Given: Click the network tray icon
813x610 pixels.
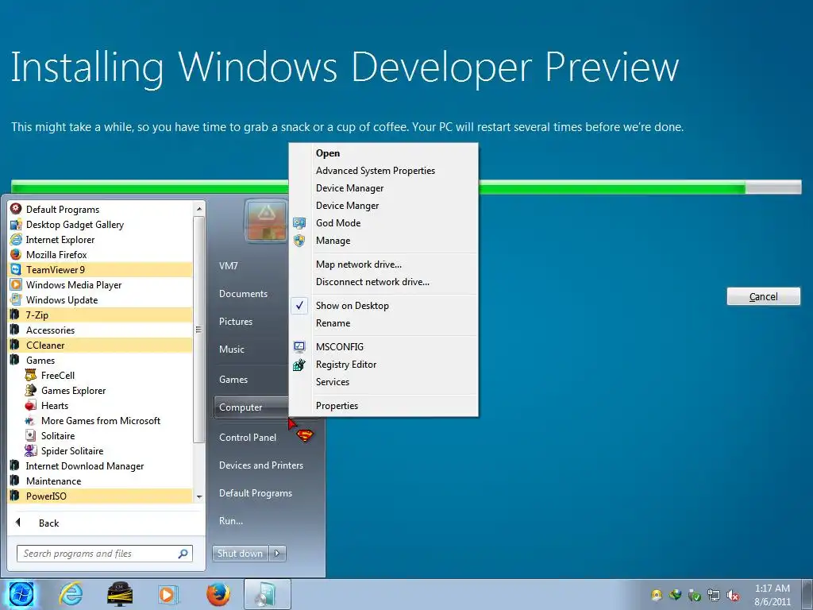Looking at the screenshot, I should click(x=714, y=596).
